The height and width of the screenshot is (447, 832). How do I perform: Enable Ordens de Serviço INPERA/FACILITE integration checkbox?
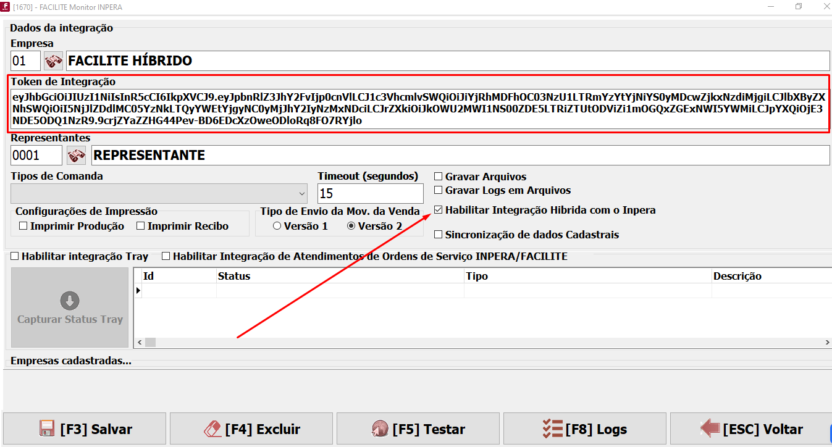[x=166, y=256]
